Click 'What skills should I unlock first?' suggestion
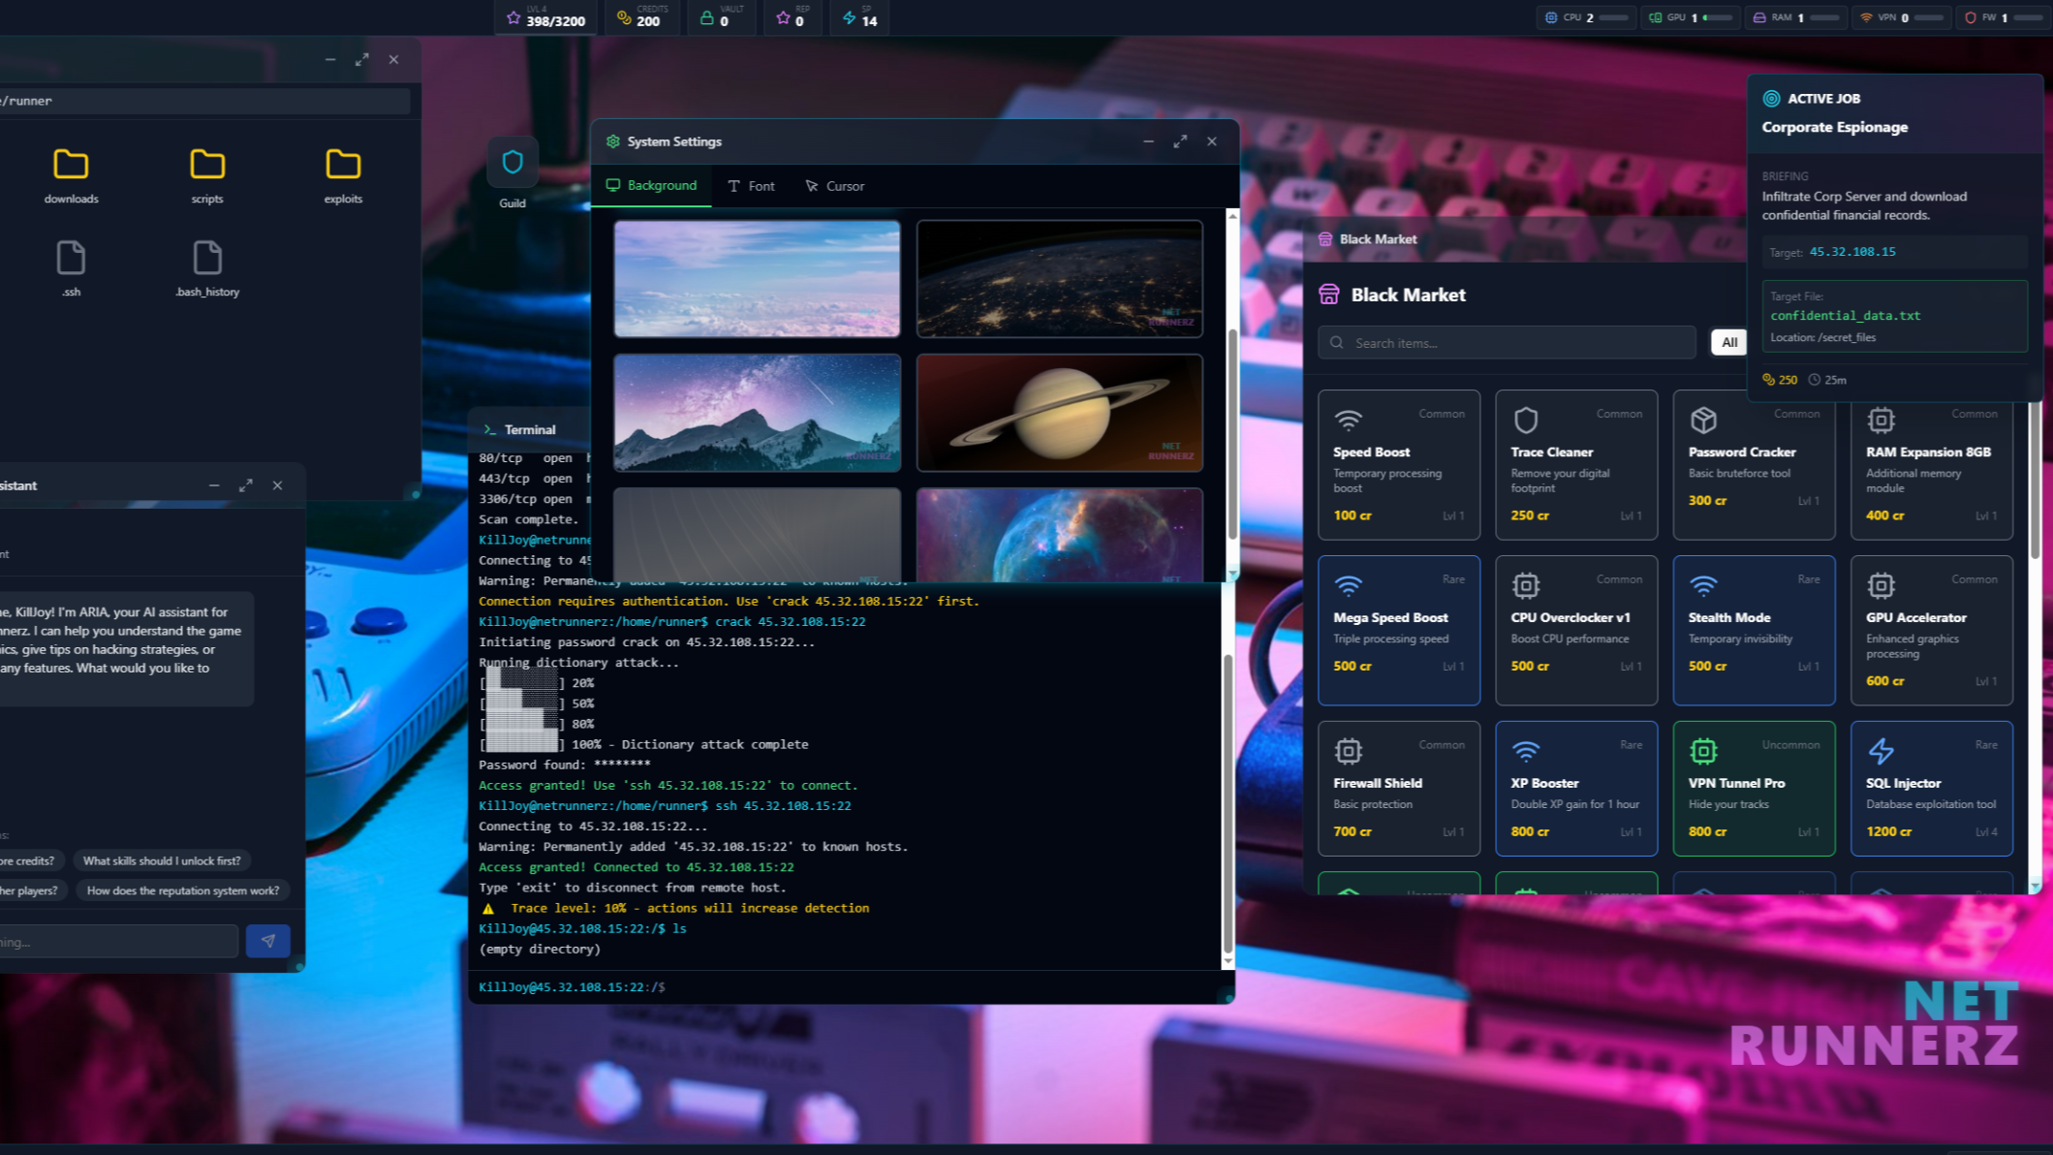This screenshot has height=1155, width=2053. click(x=162, y=860)
